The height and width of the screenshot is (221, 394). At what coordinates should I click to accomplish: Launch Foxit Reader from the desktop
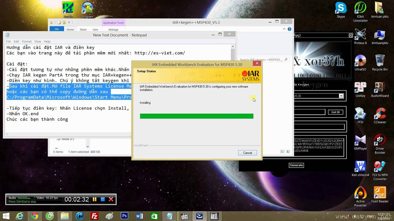tap(380, 195)
